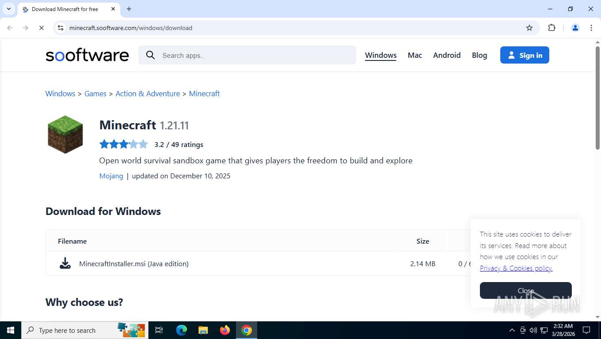Open the tab search dropdown arrow
Viewport: 601px width, 339px height.
click(x=8, y=9)
